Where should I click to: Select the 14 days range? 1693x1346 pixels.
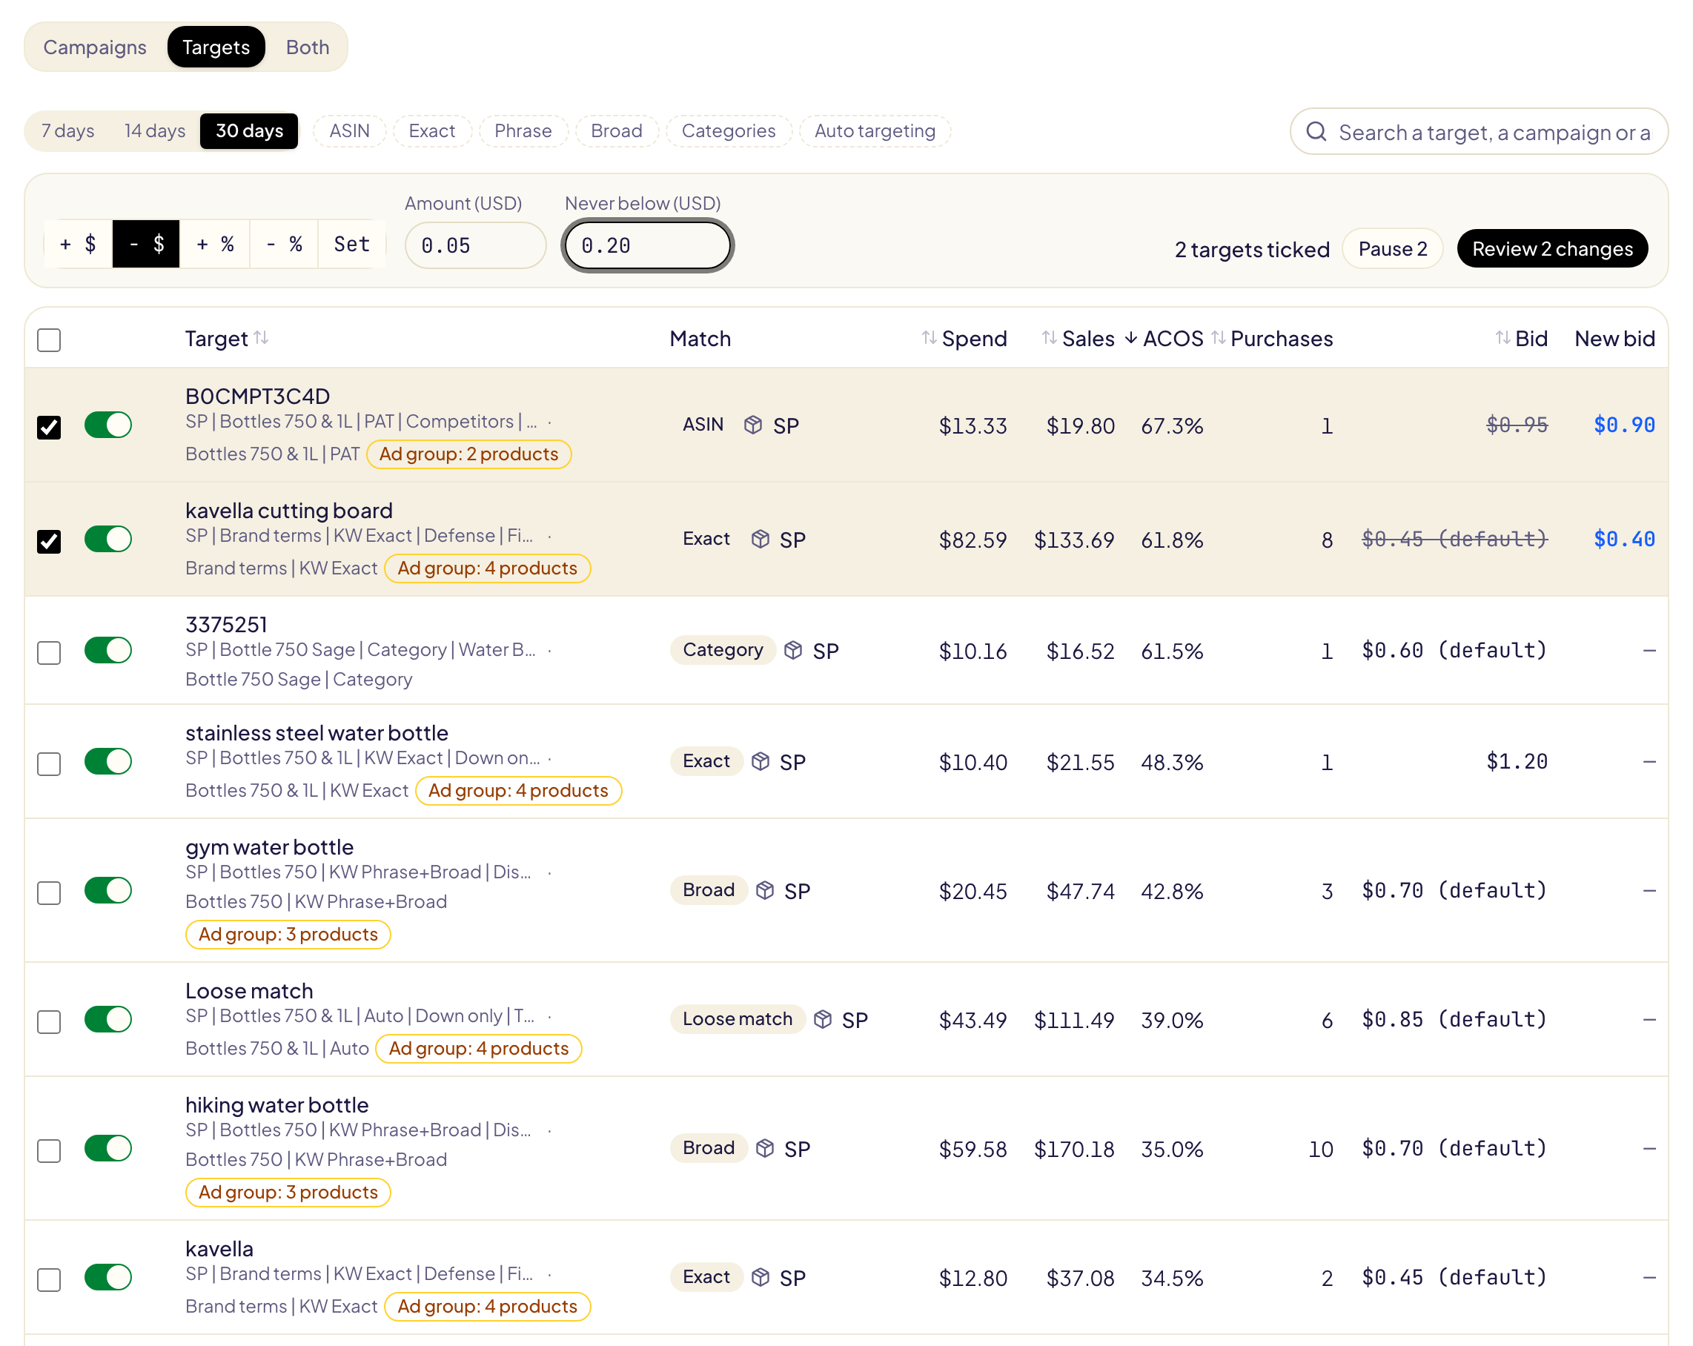pos(155,130)
